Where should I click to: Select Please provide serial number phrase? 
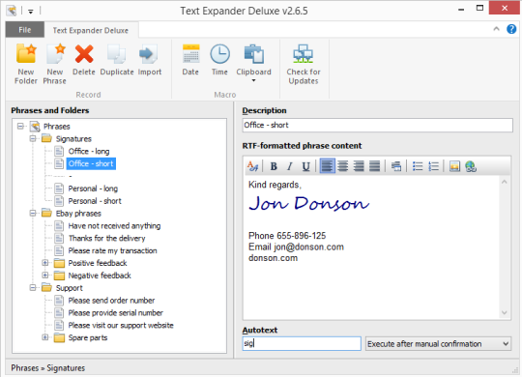(116, 313)
